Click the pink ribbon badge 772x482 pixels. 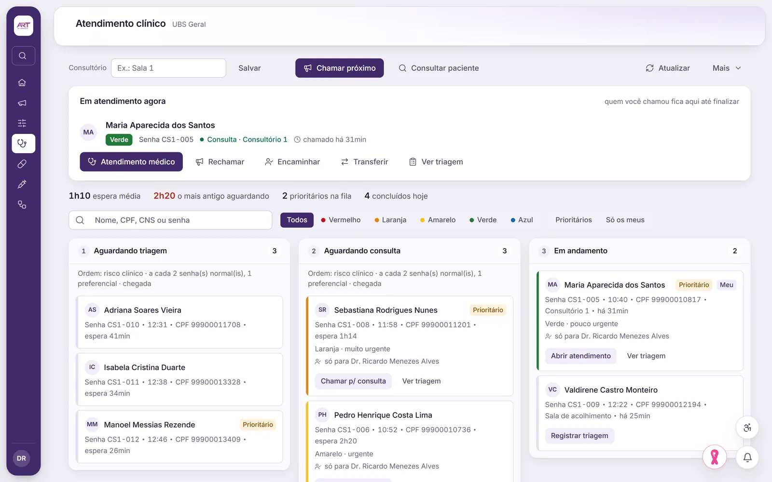(715, 457)
